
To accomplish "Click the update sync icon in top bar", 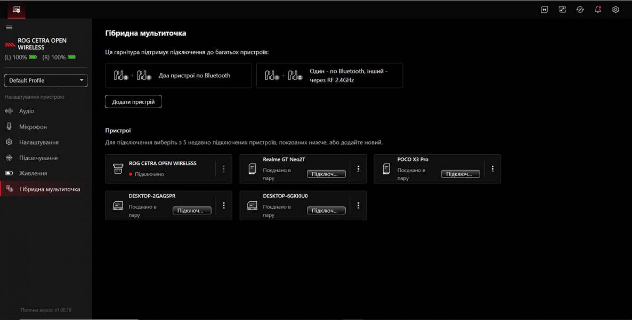I will coord(580,9).
